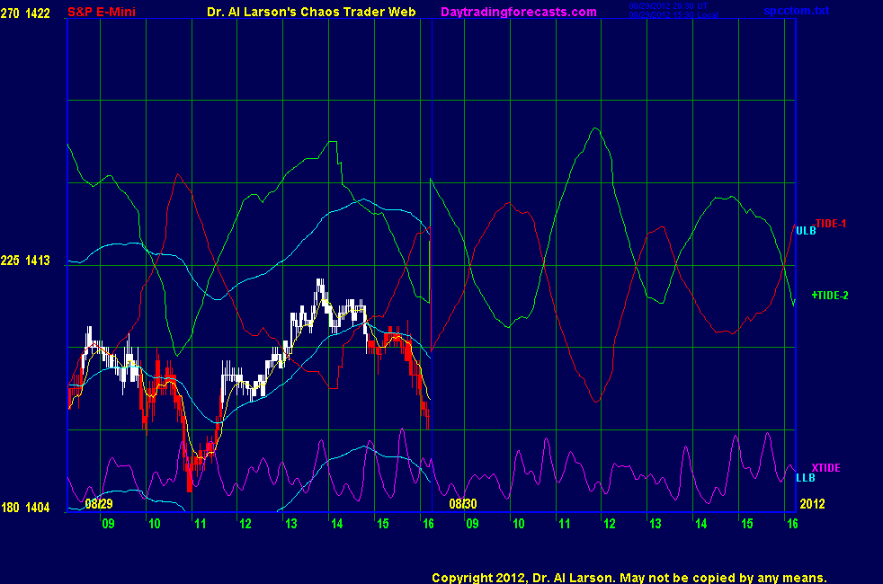Select the green +TIDE-2 legend label
The image size is (883, 584).
[x=830, y=295]
